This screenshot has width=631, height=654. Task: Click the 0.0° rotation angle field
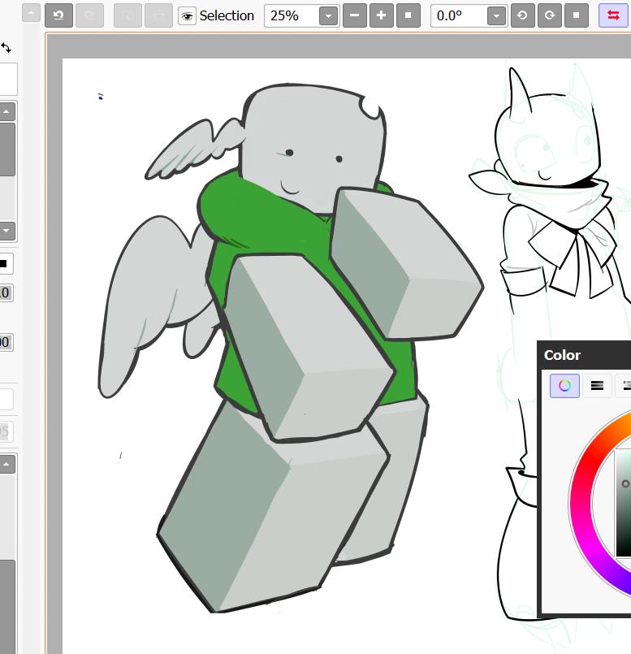pyautogui.click(x=459, y=16)
